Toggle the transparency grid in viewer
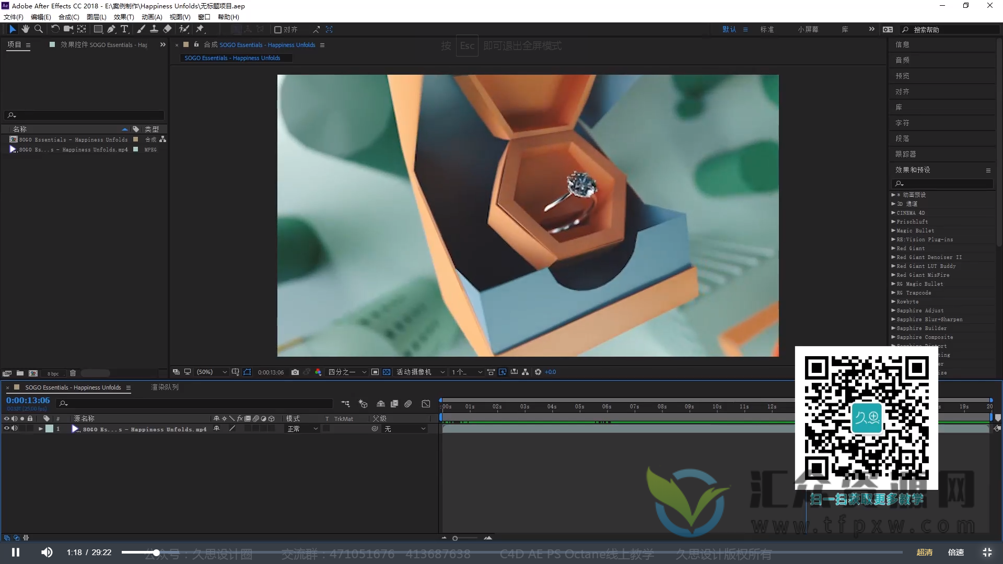 click(387, 372)
